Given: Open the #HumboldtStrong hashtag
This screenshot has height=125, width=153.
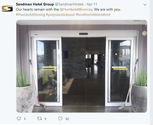Looking at the screenshot, I should (30, 15).
